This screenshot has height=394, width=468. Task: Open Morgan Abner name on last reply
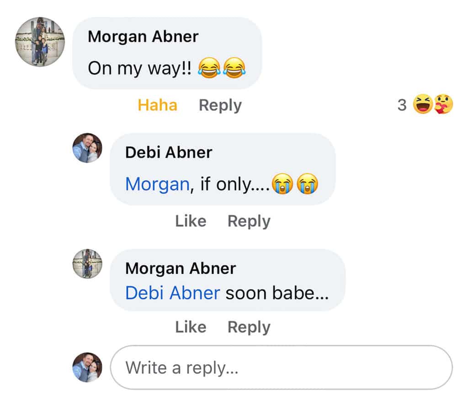click(x=181, y=268)
